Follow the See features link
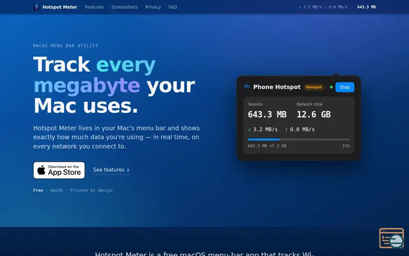The image size is (409, 256). [111, 170]
